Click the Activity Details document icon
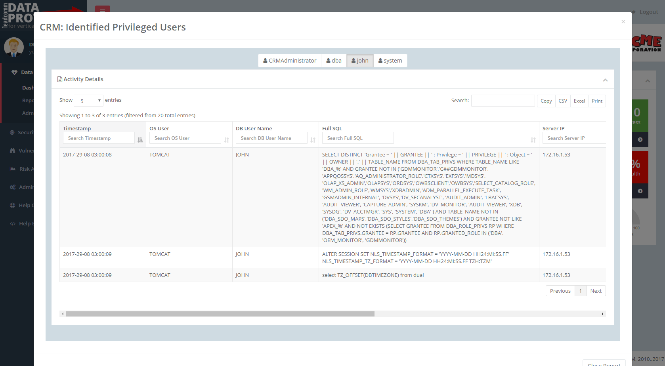The image size is (665, 366). 59,79
